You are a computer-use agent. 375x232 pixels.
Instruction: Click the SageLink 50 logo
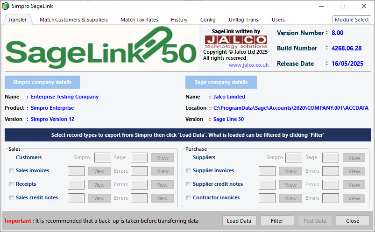coord(101,48)
